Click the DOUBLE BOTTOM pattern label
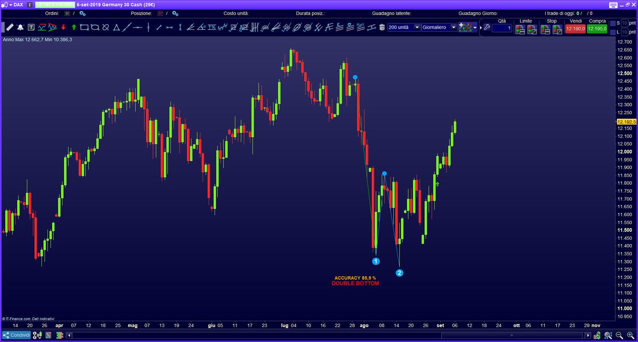Viewport: 638px width, 342px height. pos(355,284)
